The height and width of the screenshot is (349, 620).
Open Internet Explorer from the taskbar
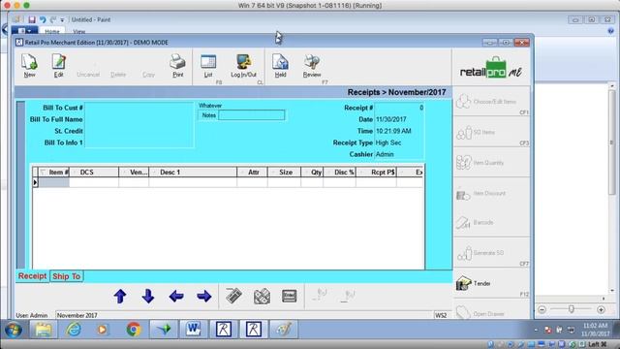pos(74,330)
